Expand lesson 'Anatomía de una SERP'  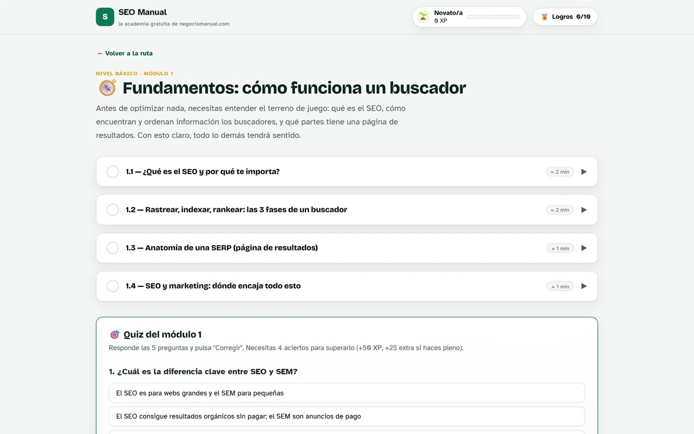[x=347, y=248]
